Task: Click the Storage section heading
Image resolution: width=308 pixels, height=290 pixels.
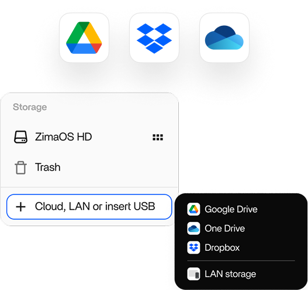Action: pyautogui.click(x=30, y=107)
